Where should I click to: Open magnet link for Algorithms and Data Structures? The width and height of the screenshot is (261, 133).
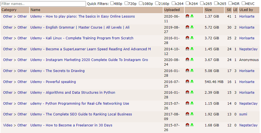point(187,92)
